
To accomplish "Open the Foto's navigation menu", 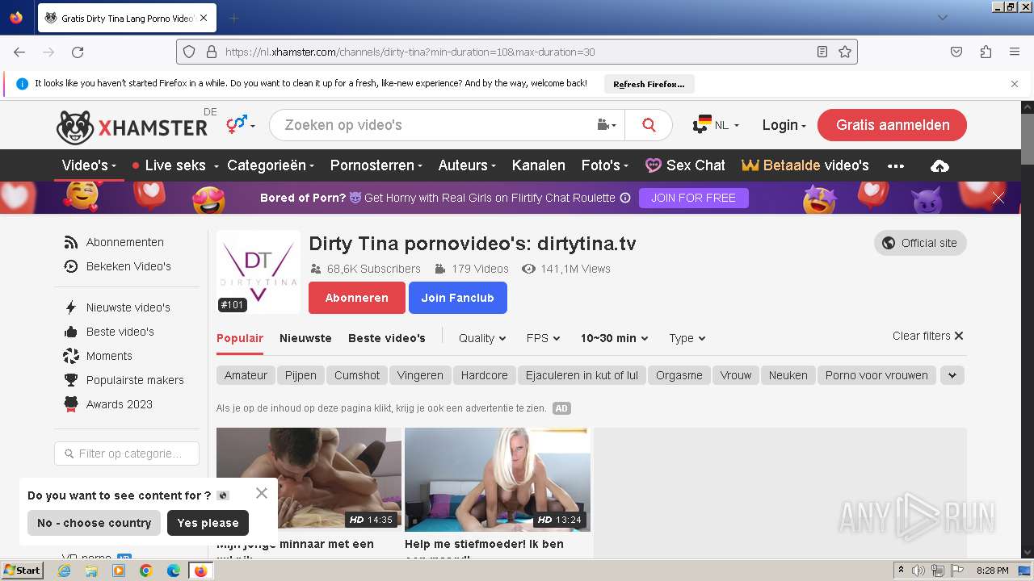I will click(x=604, y=165).
